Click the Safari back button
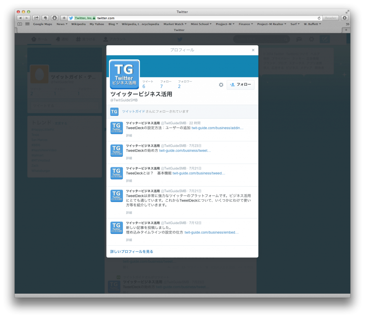 20,18
